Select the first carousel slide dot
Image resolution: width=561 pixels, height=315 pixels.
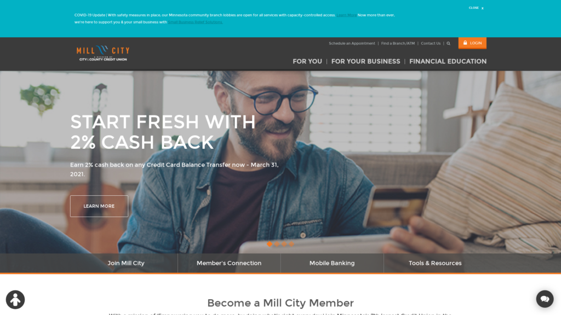coord(270,244)
